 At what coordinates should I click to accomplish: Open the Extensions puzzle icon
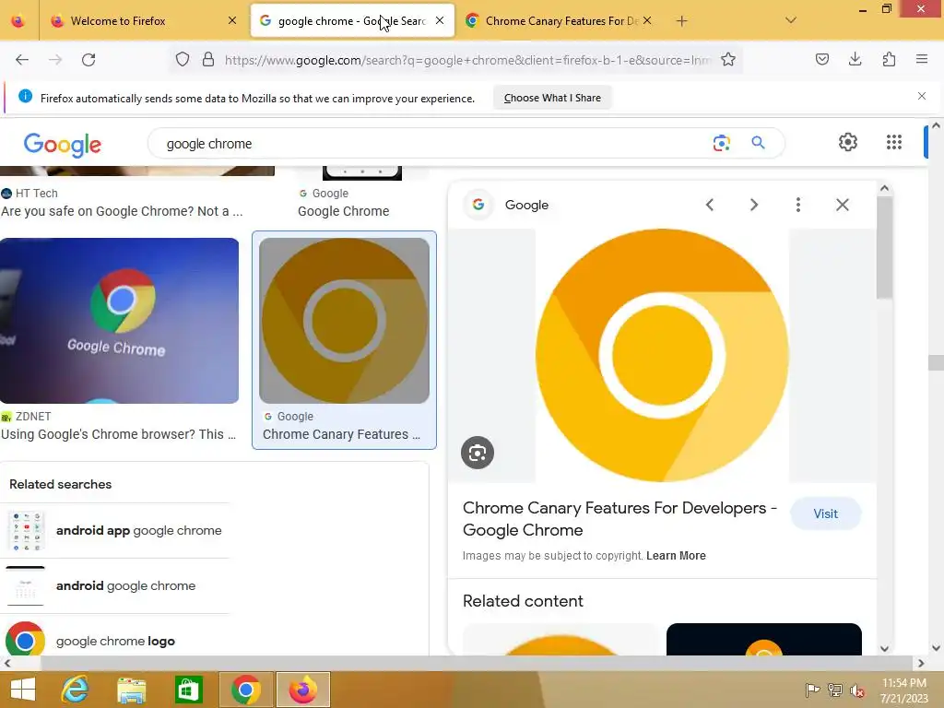click(x=889, y=59)
